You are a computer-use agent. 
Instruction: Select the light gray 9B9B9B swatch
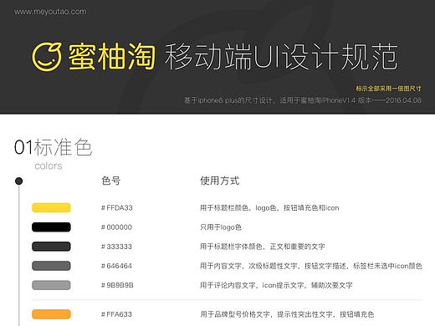click(x=51, y=285)
